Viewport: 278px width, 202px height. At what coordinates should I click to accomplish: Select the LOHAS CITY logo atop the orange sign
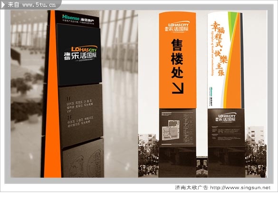tap(177, 27)
